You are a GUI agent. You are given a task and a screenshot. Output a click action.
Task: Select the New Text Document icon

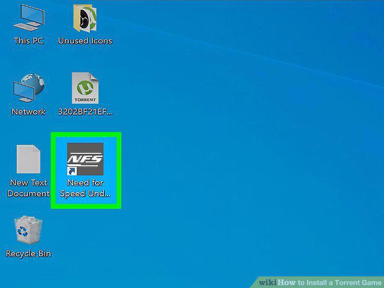pyautogui.click(x=28, y=159)
